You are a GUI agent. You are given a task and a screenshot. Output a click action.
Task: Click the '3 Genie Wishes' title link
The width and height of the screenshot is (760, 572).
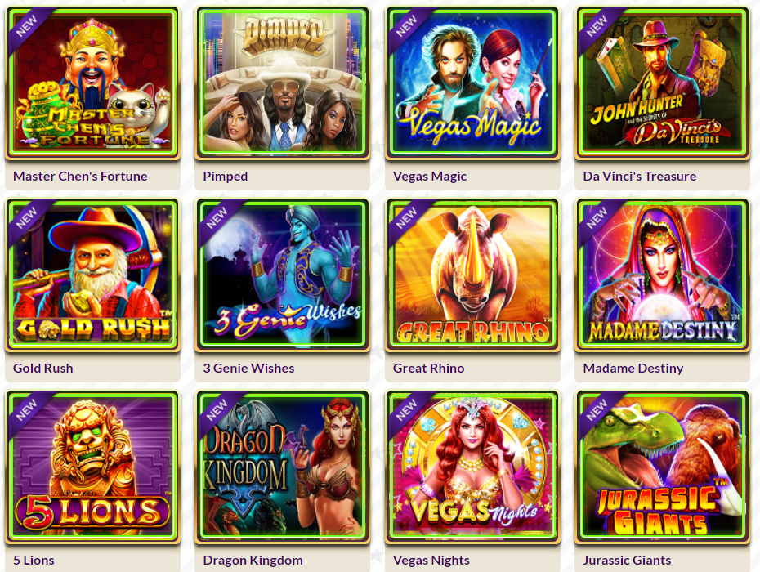click(248, 368)
